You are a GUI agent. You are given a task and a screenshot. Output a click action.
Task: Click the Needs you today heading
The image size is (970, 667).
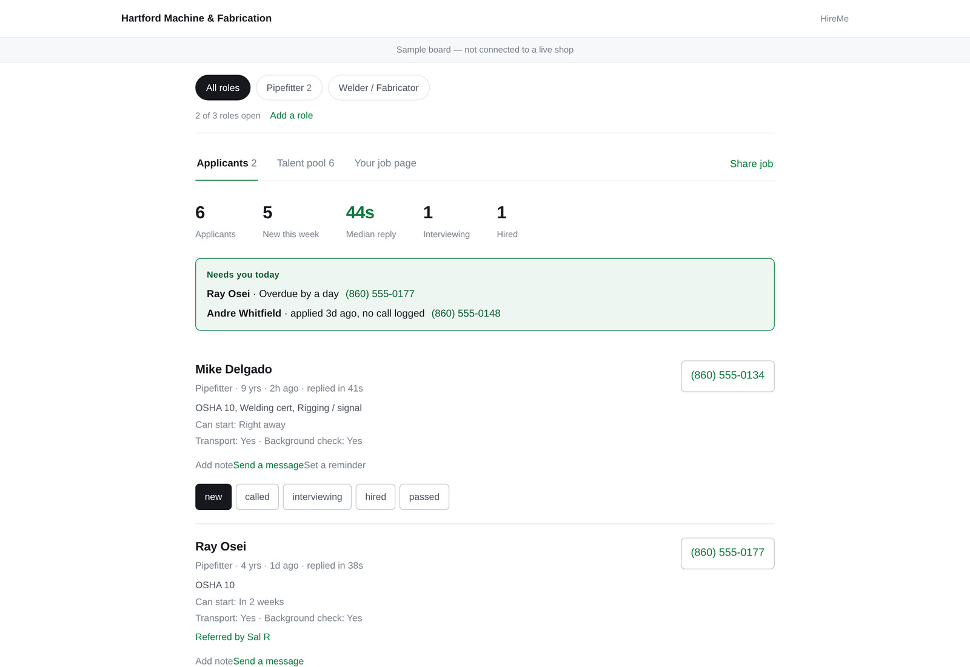point(243,275)
